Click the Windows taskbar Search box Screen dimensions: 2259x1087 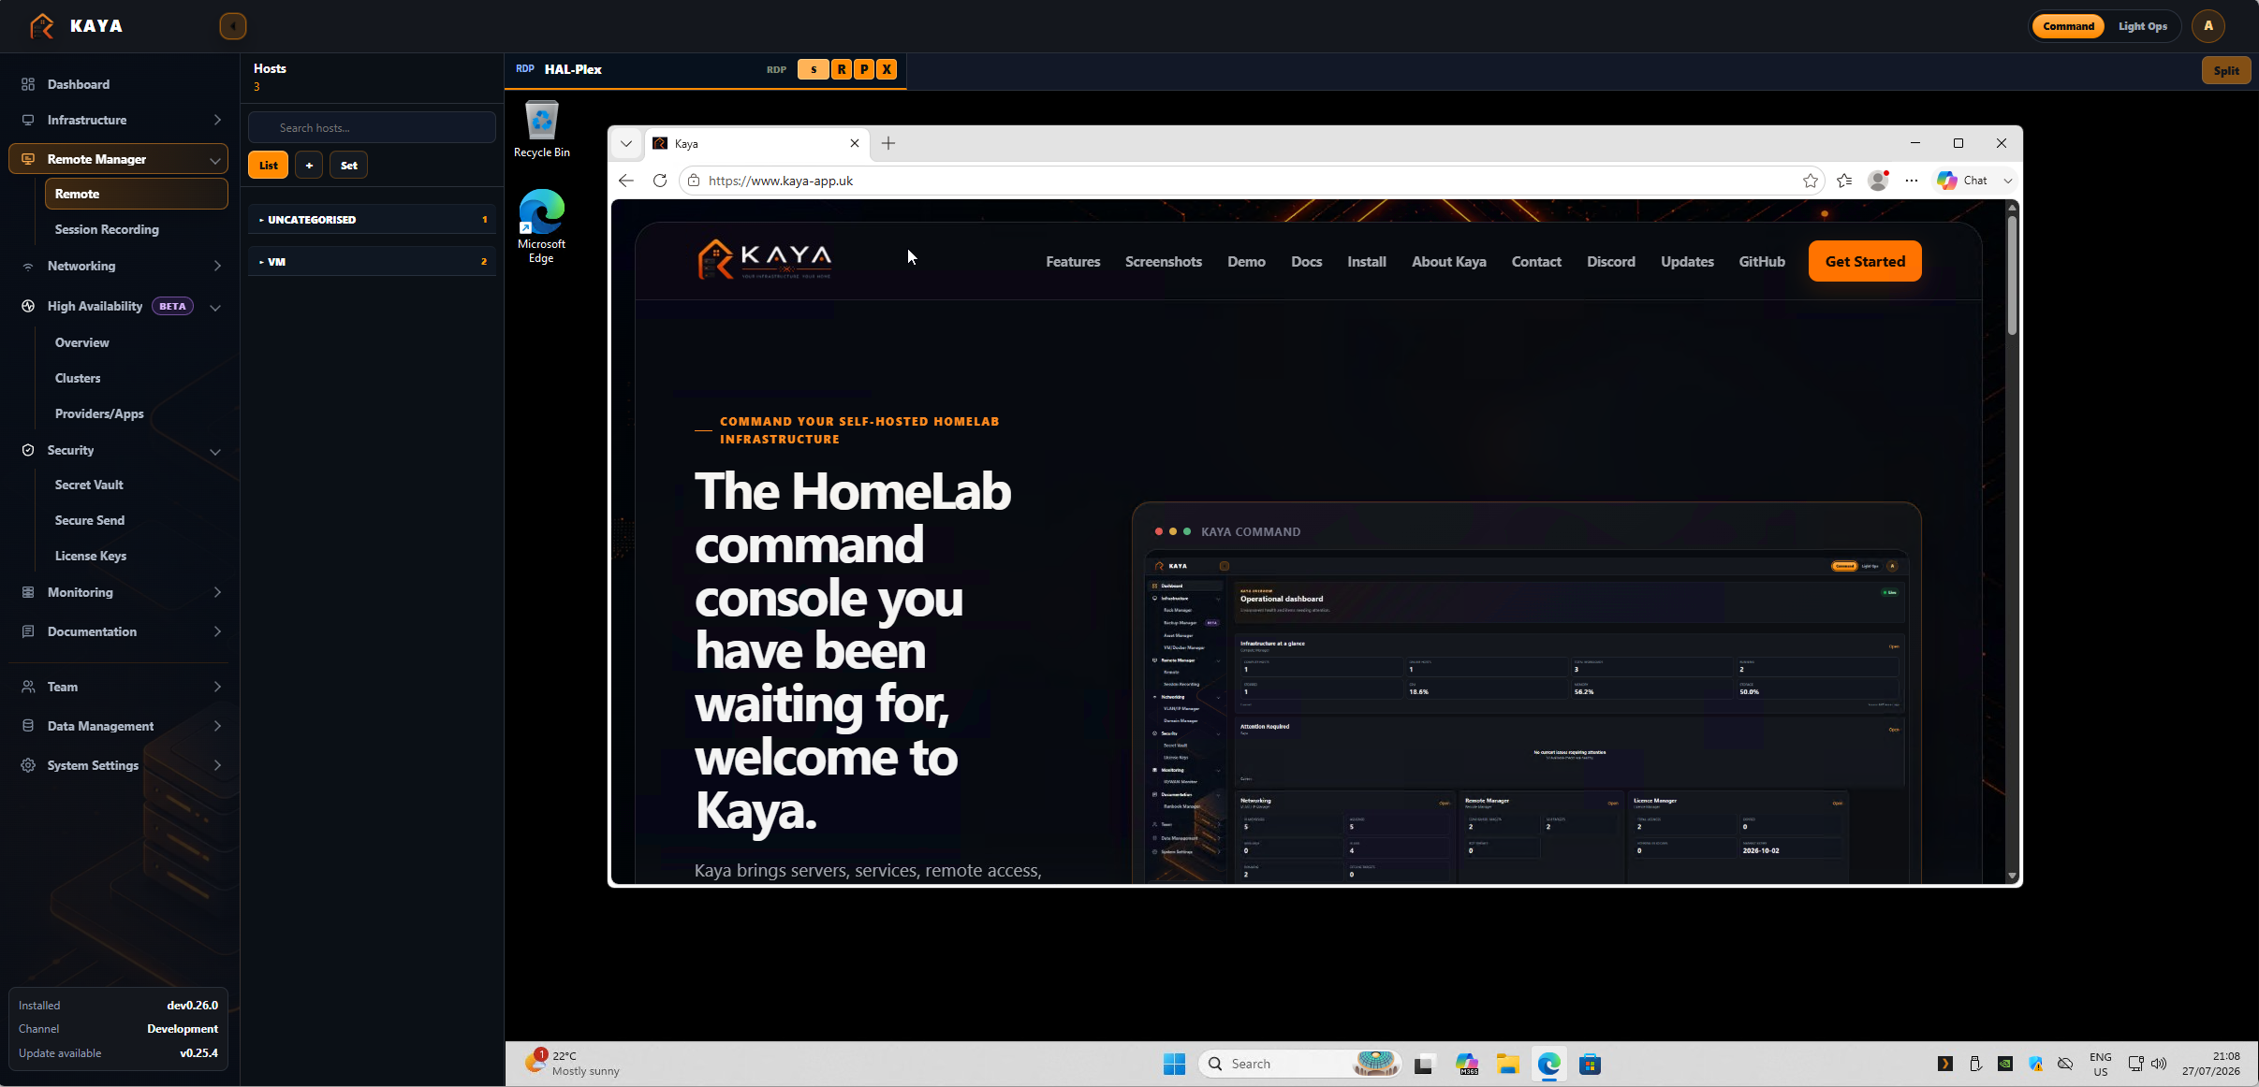tap(1299, 1064)
